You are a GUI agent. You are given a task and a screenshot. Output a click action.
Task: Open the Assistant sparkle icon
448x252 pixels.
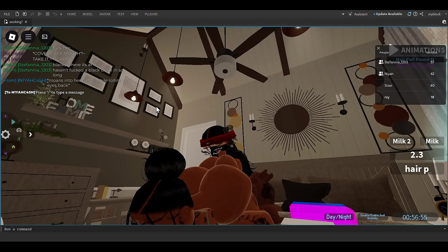pos(350,14)
